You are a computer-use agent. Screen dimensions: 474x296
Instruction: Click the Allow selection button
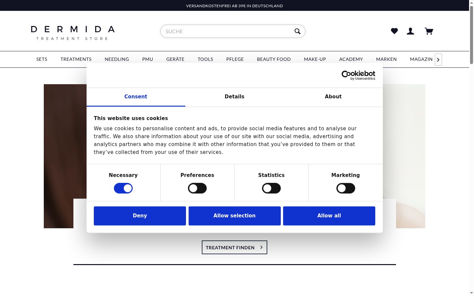(x=234, y=216)
